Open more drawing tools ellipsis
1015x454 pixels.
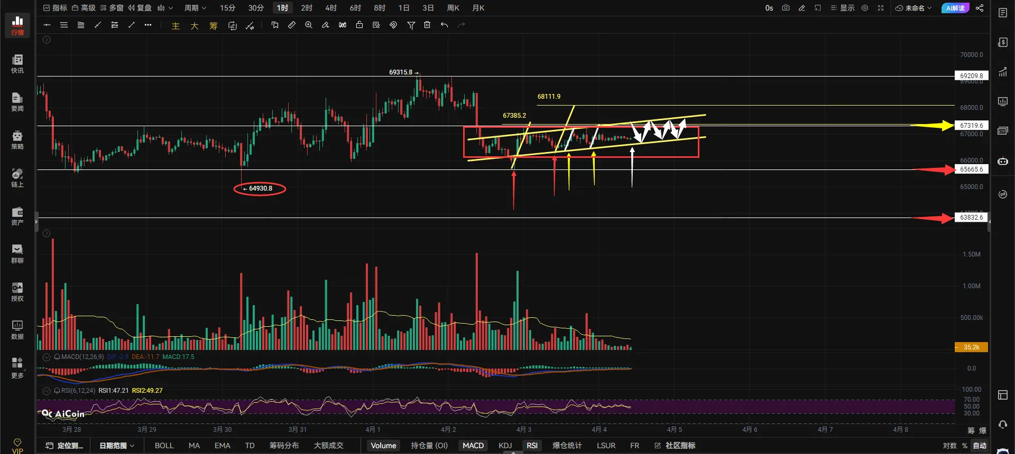coord(148,25)
